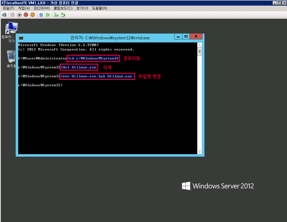287x222 pixels.
Task: Minimize the VM connection window
Action: 275,3
